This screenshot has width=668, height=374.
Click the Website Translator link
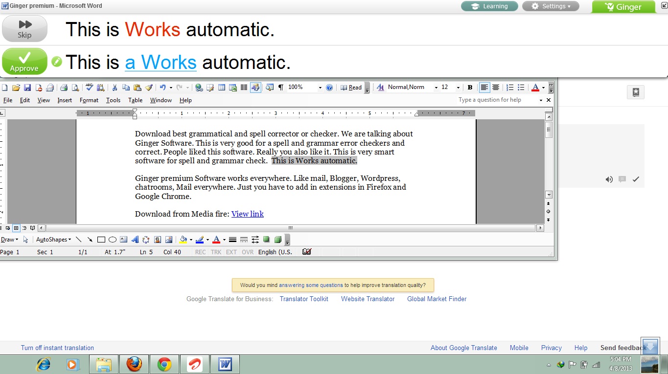click(x=368, y=299)
